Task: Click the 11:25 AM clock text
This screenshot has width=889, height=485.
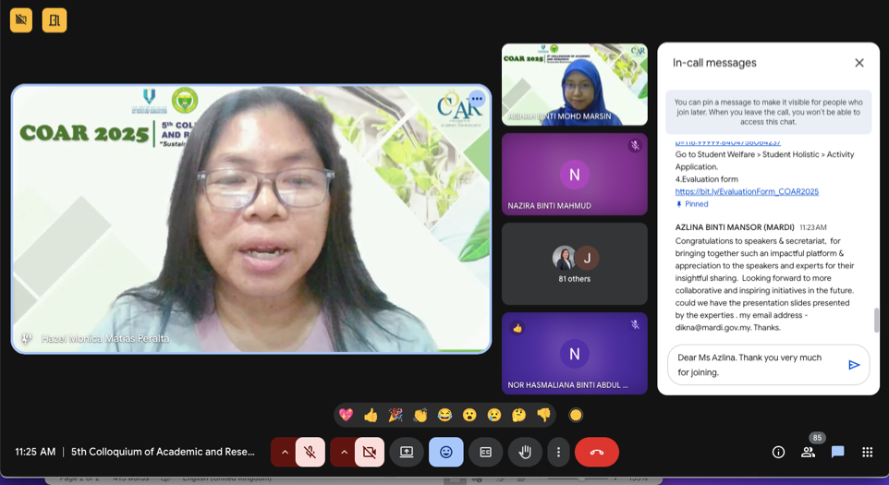Action: click(35, 452)
